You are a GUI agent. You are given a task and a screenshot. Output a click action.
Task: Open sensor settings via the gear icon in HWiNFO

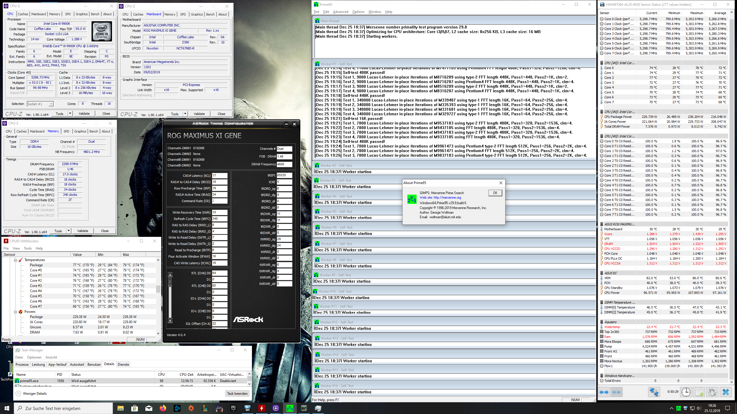(713, 392)
